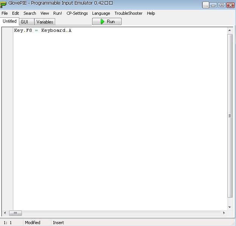
Task: Click the cursor position 1: 1 in status bar
Action: 8,223
